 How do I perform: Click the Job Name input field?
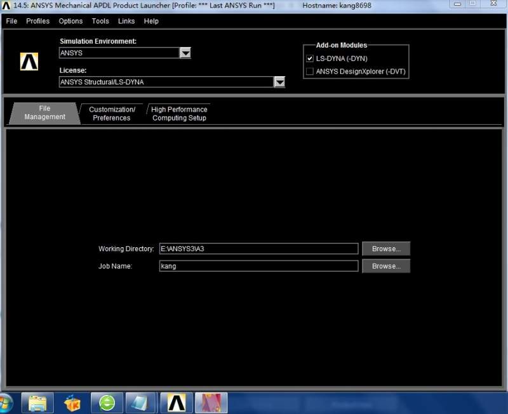click(x=259, y=266)
